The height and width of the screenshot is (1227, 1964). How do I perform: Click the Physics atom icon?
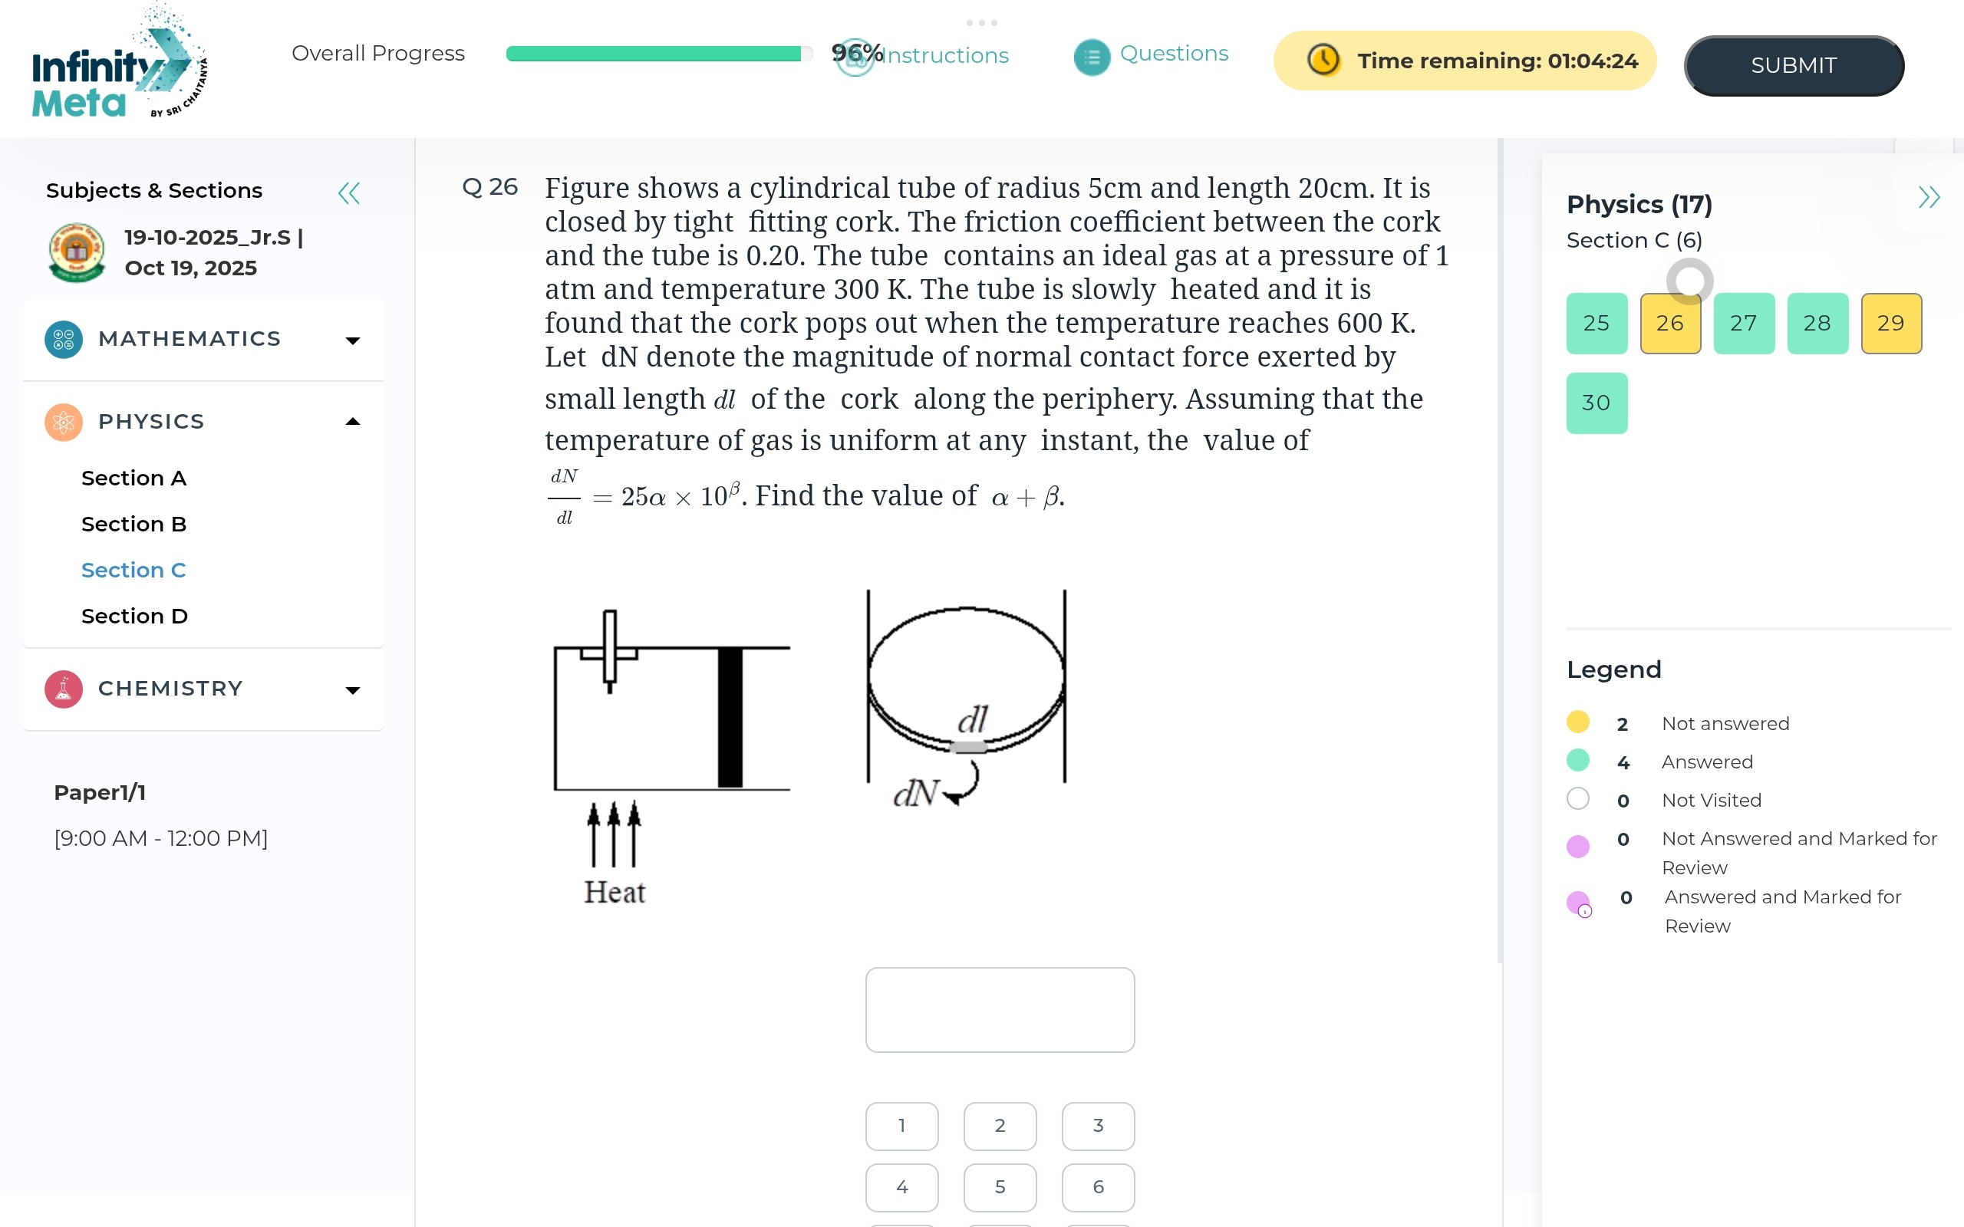[64, 422]
